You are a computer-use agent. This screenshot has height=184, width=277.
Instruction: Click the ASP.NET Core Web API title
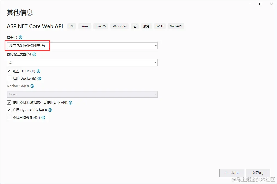35,26
